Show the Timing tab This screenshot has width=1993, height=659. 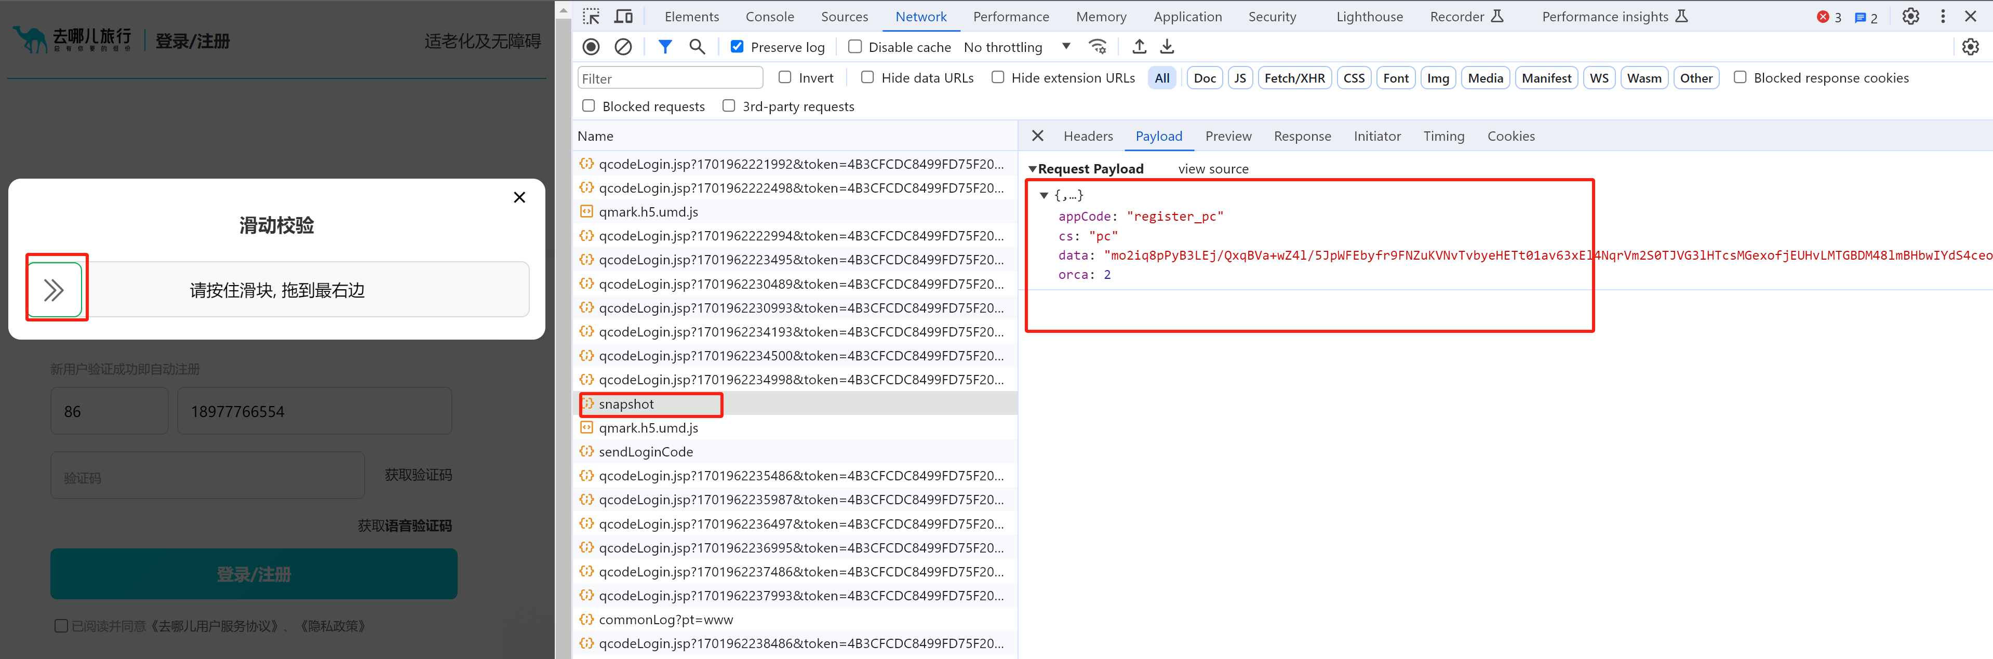click(1443, 136)
